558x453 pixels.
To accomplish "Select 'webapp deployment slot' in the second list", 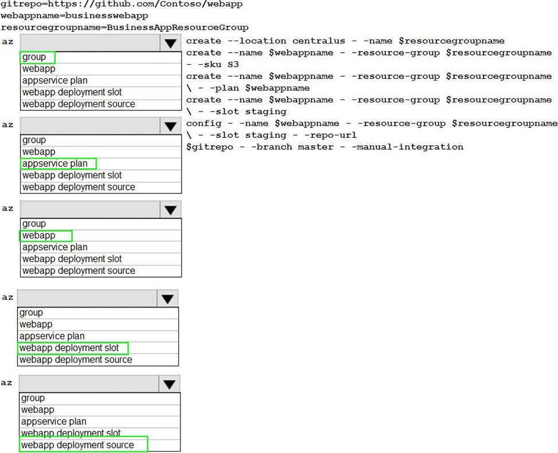I will pyautogui.click(x=101, y=176).
